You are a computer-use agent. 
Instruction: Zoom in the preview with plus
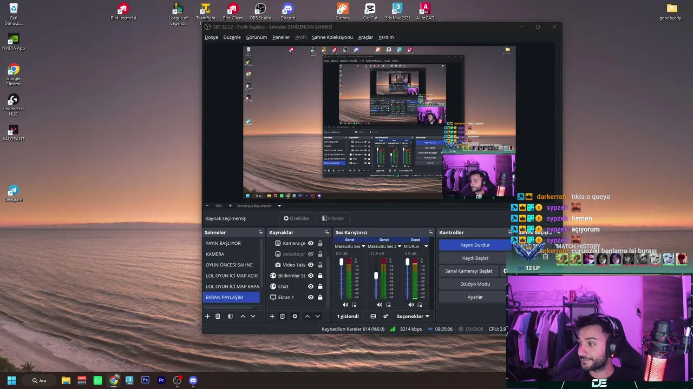click(230, 206)
